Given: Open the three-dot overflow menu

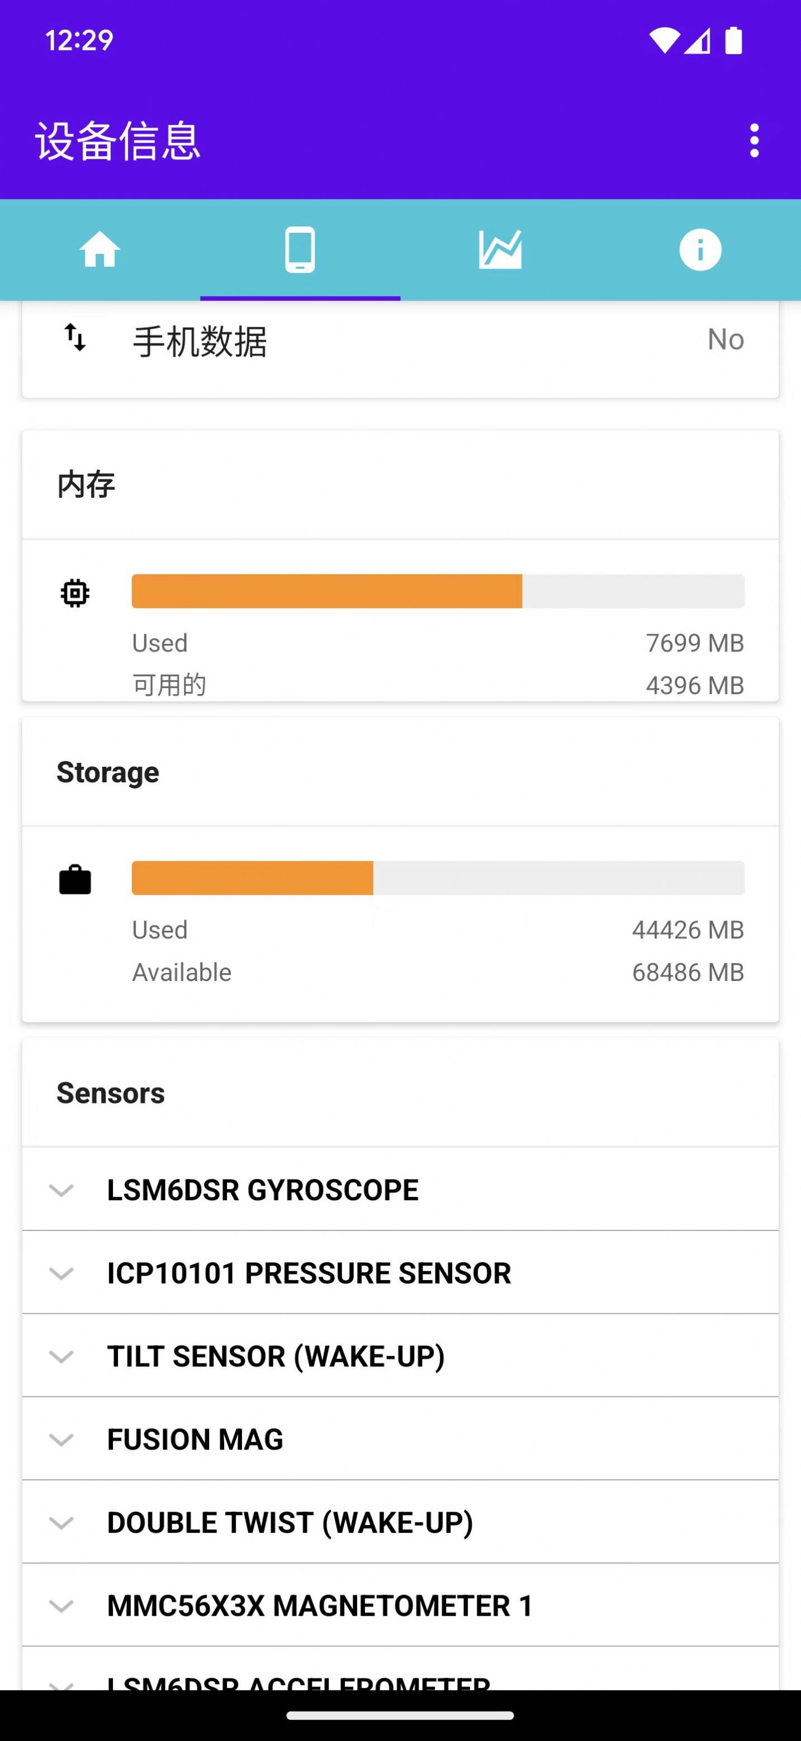Looking at the screenshot, I should (x=753, y=140).
